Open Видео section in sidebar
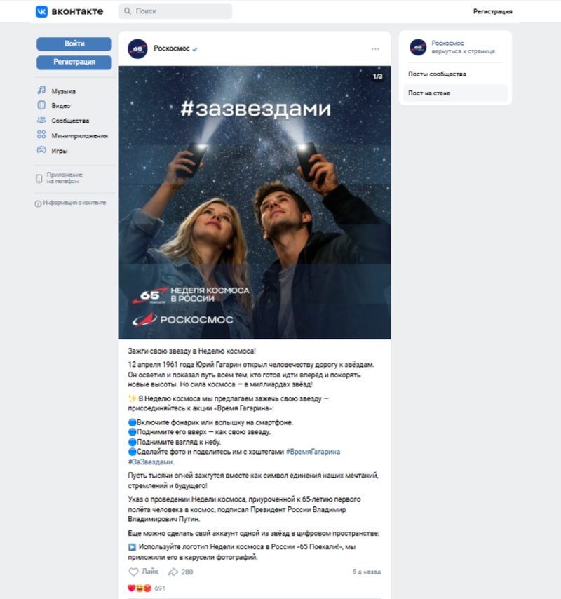Screen dimensions: 561x599 coord(61,106)
